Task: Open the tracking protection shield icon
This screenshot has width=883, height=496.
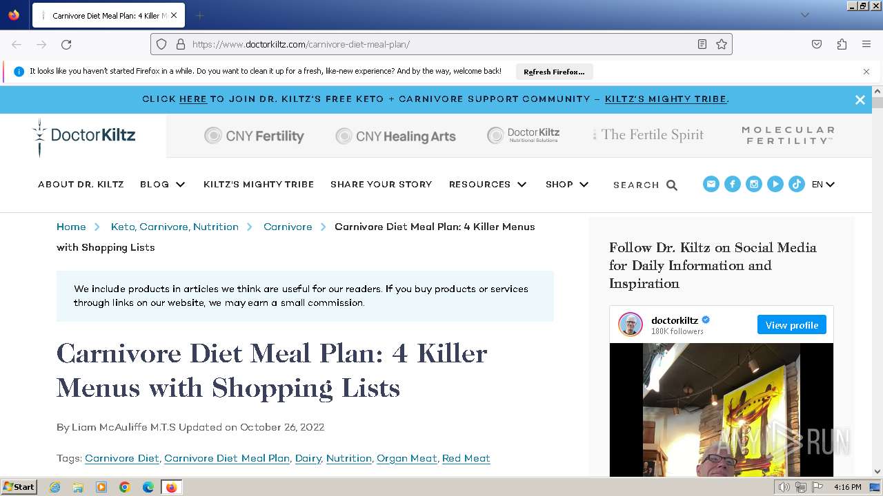Action: point(161,44)
